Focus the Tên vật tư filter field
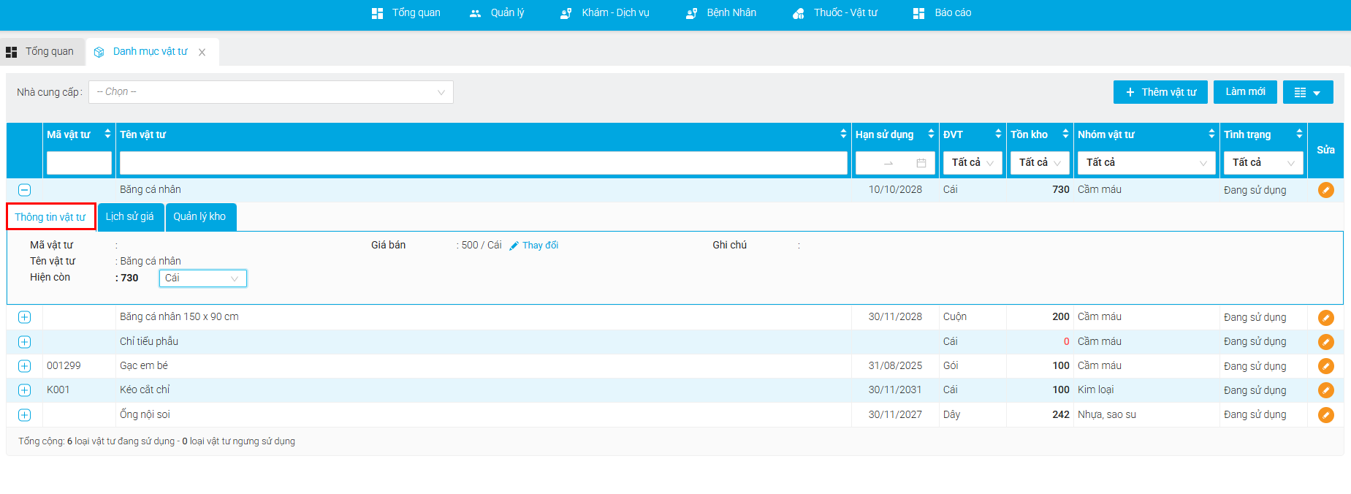Viewport: 1351px width, 494px height. coord(484,163)
